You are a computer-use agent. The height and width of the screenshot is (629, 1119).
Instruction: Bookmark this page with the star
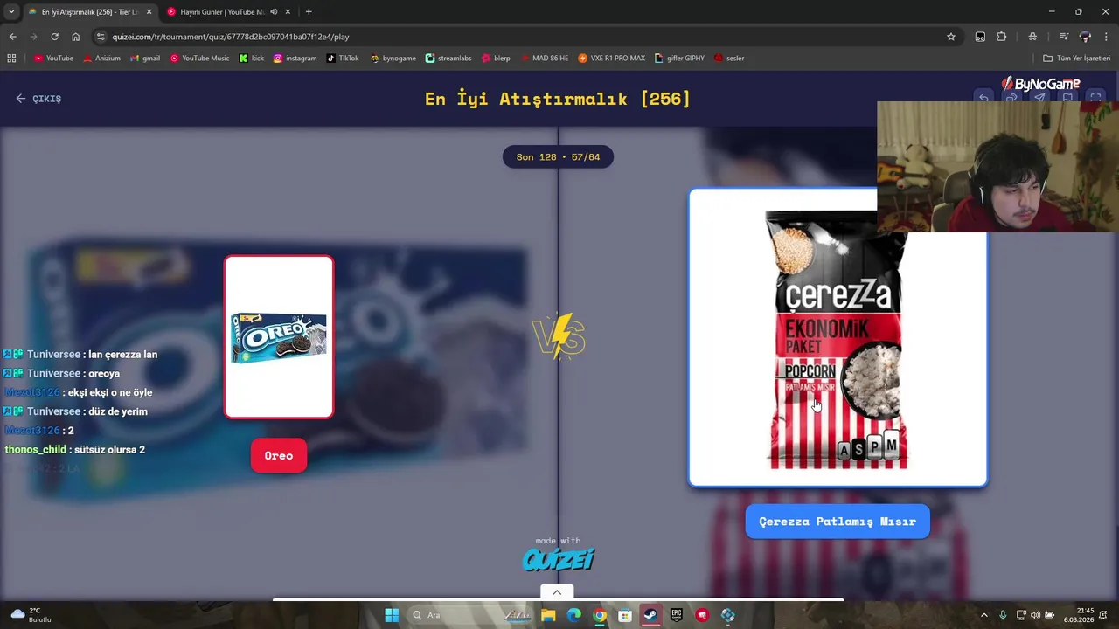point(951,37)
